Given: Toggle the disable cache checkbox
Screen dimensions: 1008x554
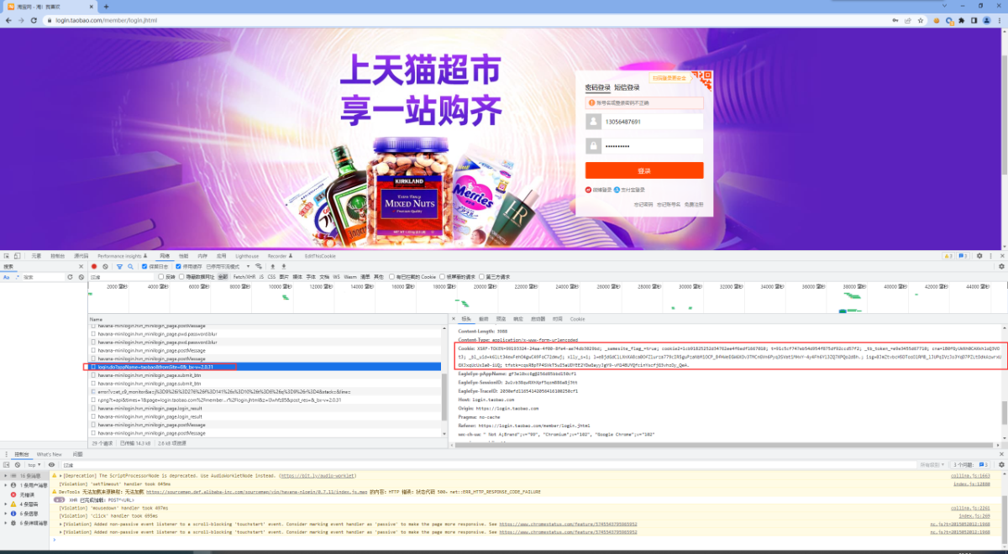Looking at the screenshot, I should point(178,267).
